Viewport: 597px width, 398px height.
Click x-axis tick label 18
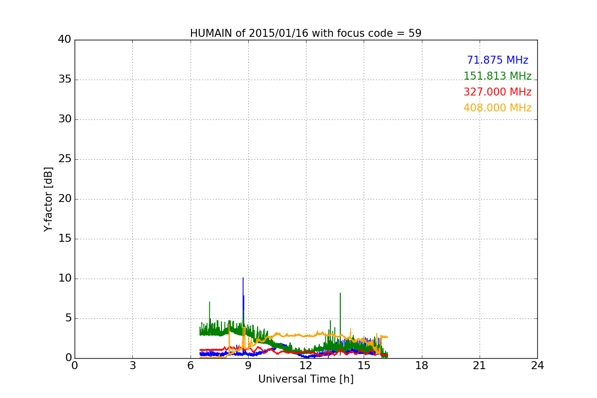tap(422, 365)
